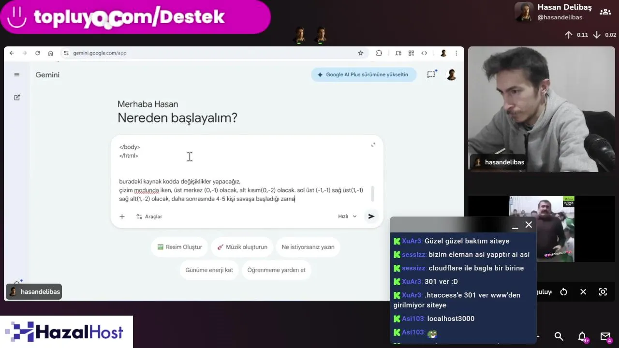Click the hasandelibas label on screen share
The width and height of the screenshot is (619, 348).
(34, 292)
